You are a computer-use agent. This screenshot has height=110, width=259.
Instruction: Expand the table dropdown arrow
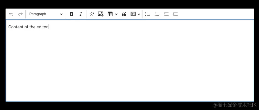pos(116,14)
